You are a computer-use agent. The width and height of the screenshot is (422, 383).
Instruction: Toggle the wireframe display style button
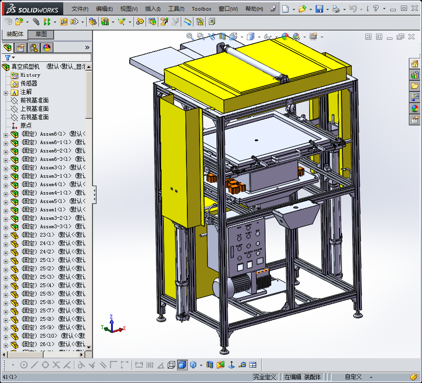click(x=171, y=365)
